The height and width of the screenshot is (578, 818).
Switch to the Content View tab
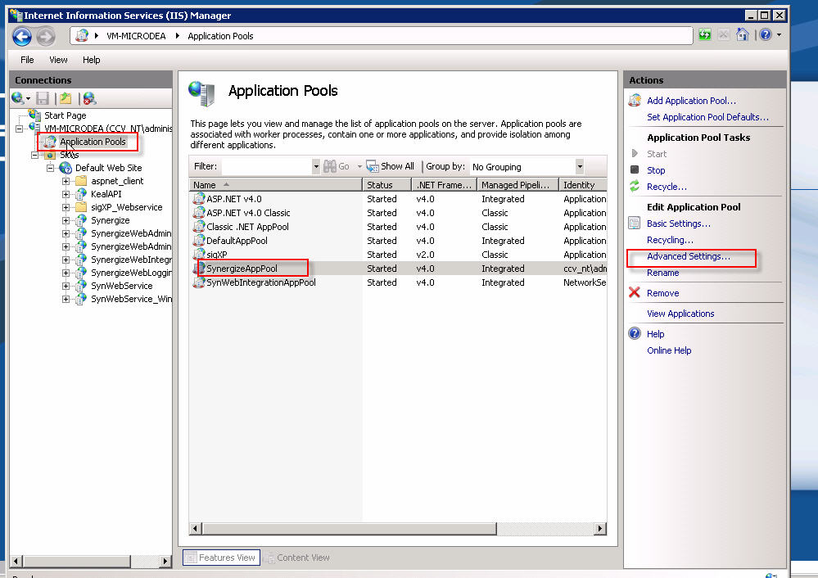pyautogui.click(x=297, y=558)
